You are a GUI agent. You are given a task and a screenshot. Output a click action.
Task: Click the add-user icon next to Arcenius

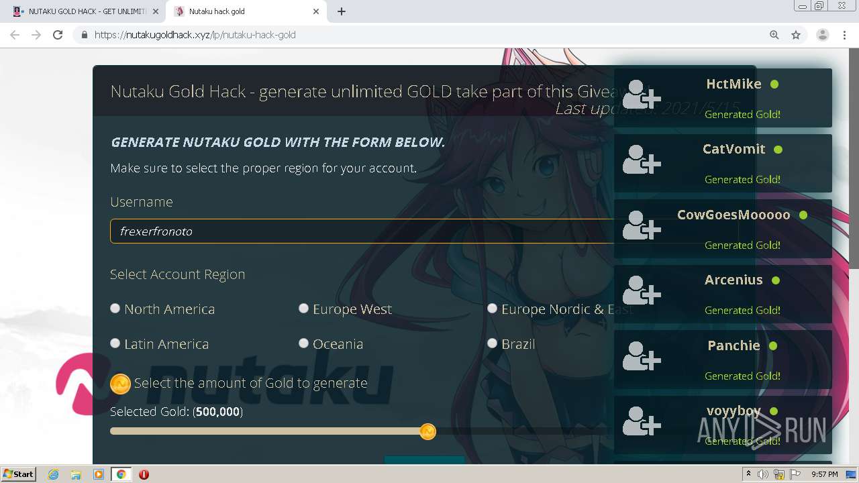click(642, 291)
